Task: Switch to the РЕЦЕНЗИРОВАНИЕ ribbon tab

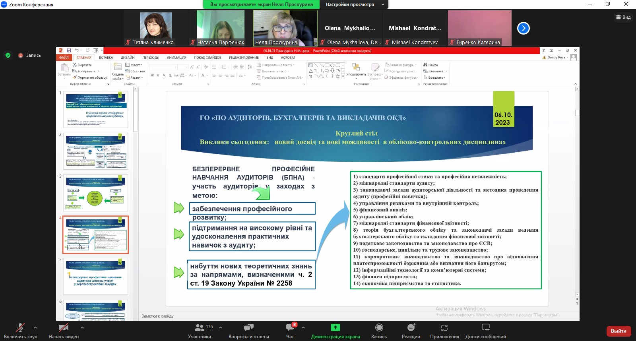Action: pyautogui.click(x=244, y=58)
